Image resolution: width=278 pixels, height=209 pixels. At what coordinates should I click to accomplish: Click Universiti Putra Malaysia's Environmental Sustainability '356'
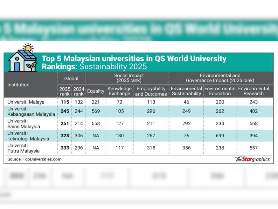(x=186, y=148)
